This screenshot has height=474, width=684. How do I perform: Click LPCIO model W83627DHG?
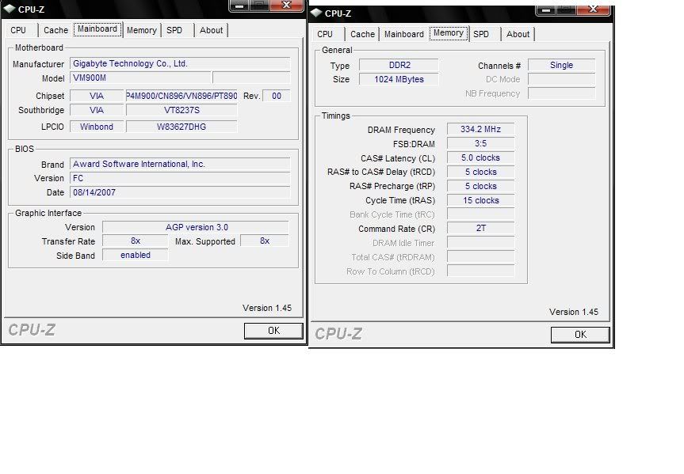(182, 127)
